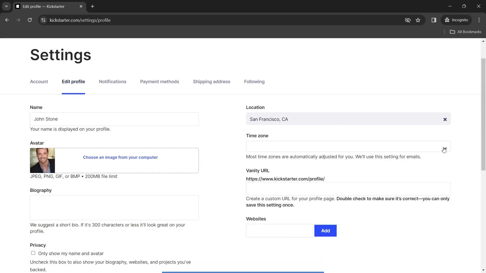Click the Add website button
The height and width of the screenshot is (273, 486).
pyautogui.click(x=326, y=231)
